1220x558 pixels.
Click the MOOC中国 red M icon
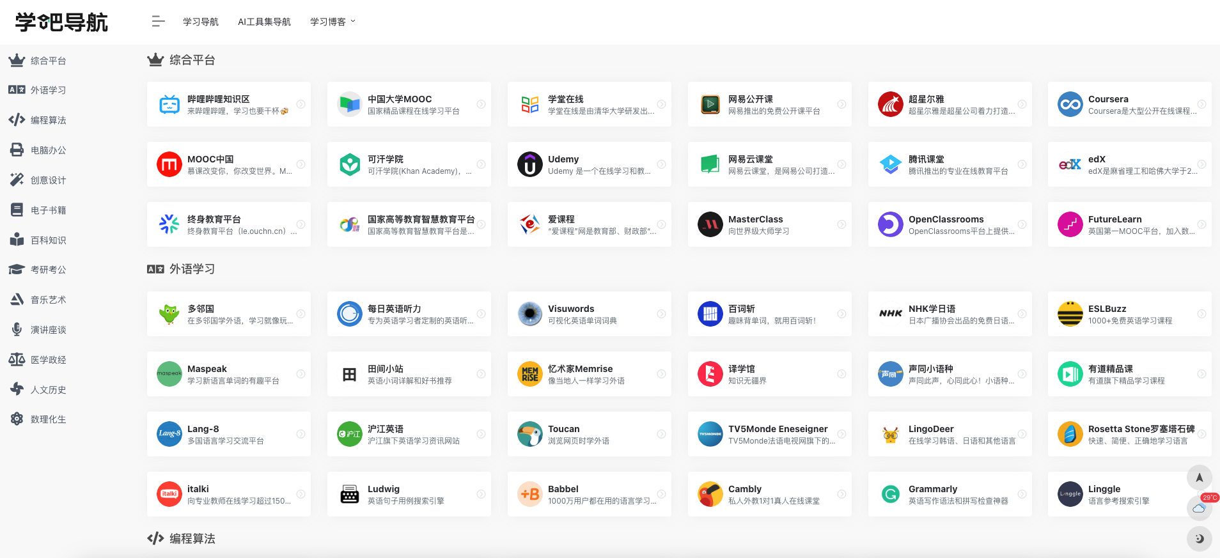click(x=169, y=164)
